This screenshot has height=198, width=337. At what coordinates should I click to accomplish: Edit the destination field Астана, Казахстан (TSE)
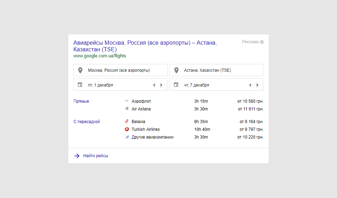tap(216, 70)
